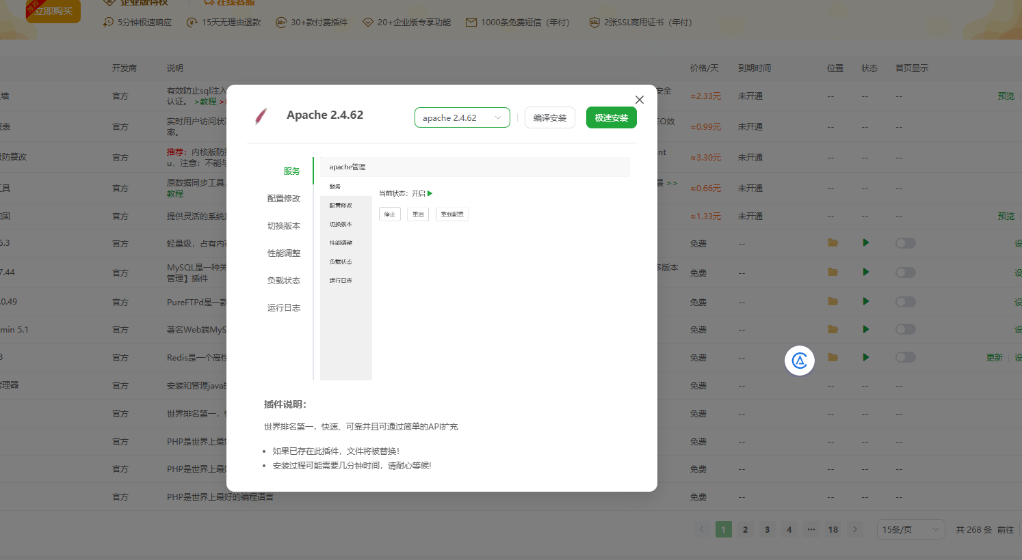Click the green 极速安装 button
This screenshot has width=1022, height=560.
(x=612, y=117)
